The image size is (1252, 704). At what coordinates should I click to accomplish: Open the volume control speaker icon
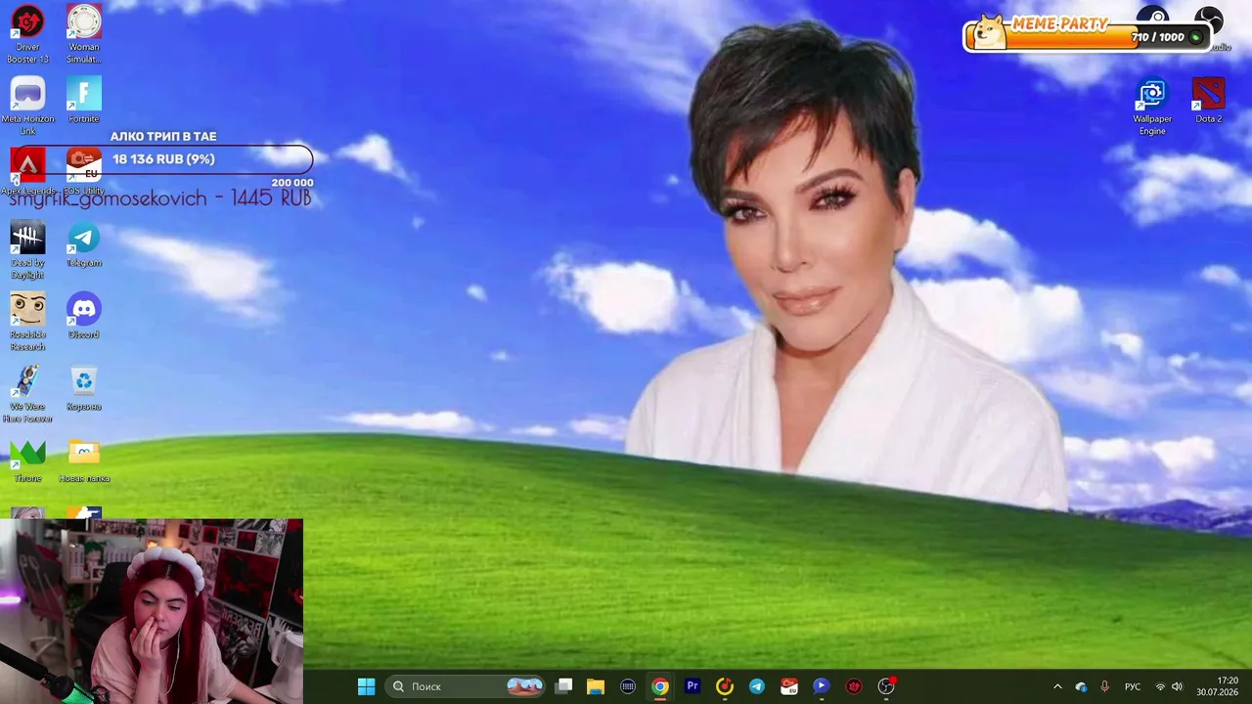[1178, 686]
